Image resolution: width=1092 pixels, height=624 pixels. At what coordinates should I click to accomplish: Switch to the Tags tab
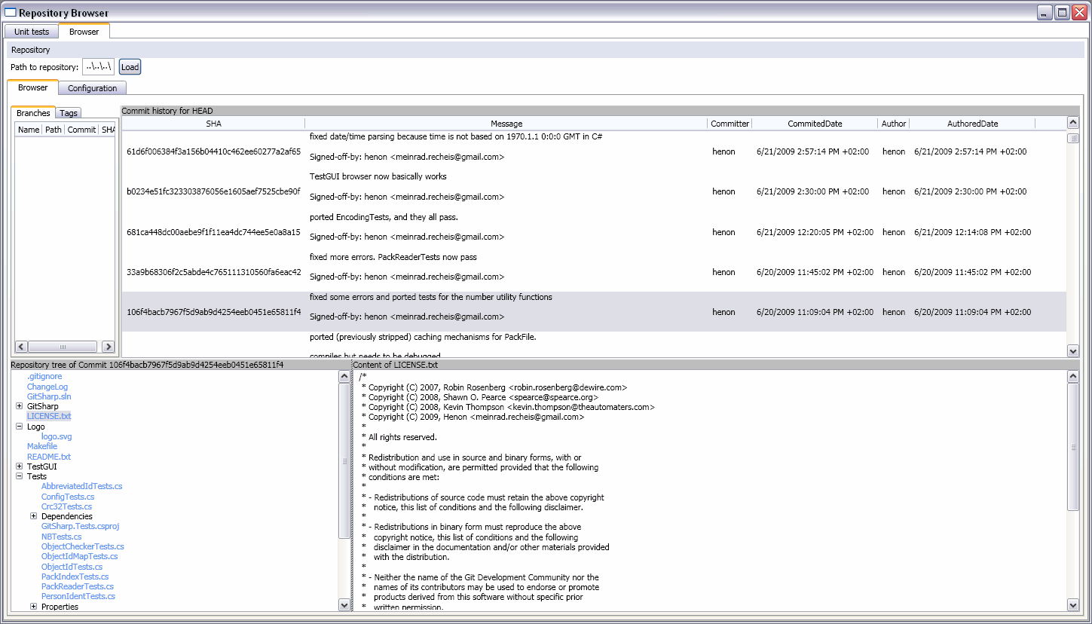69,113
